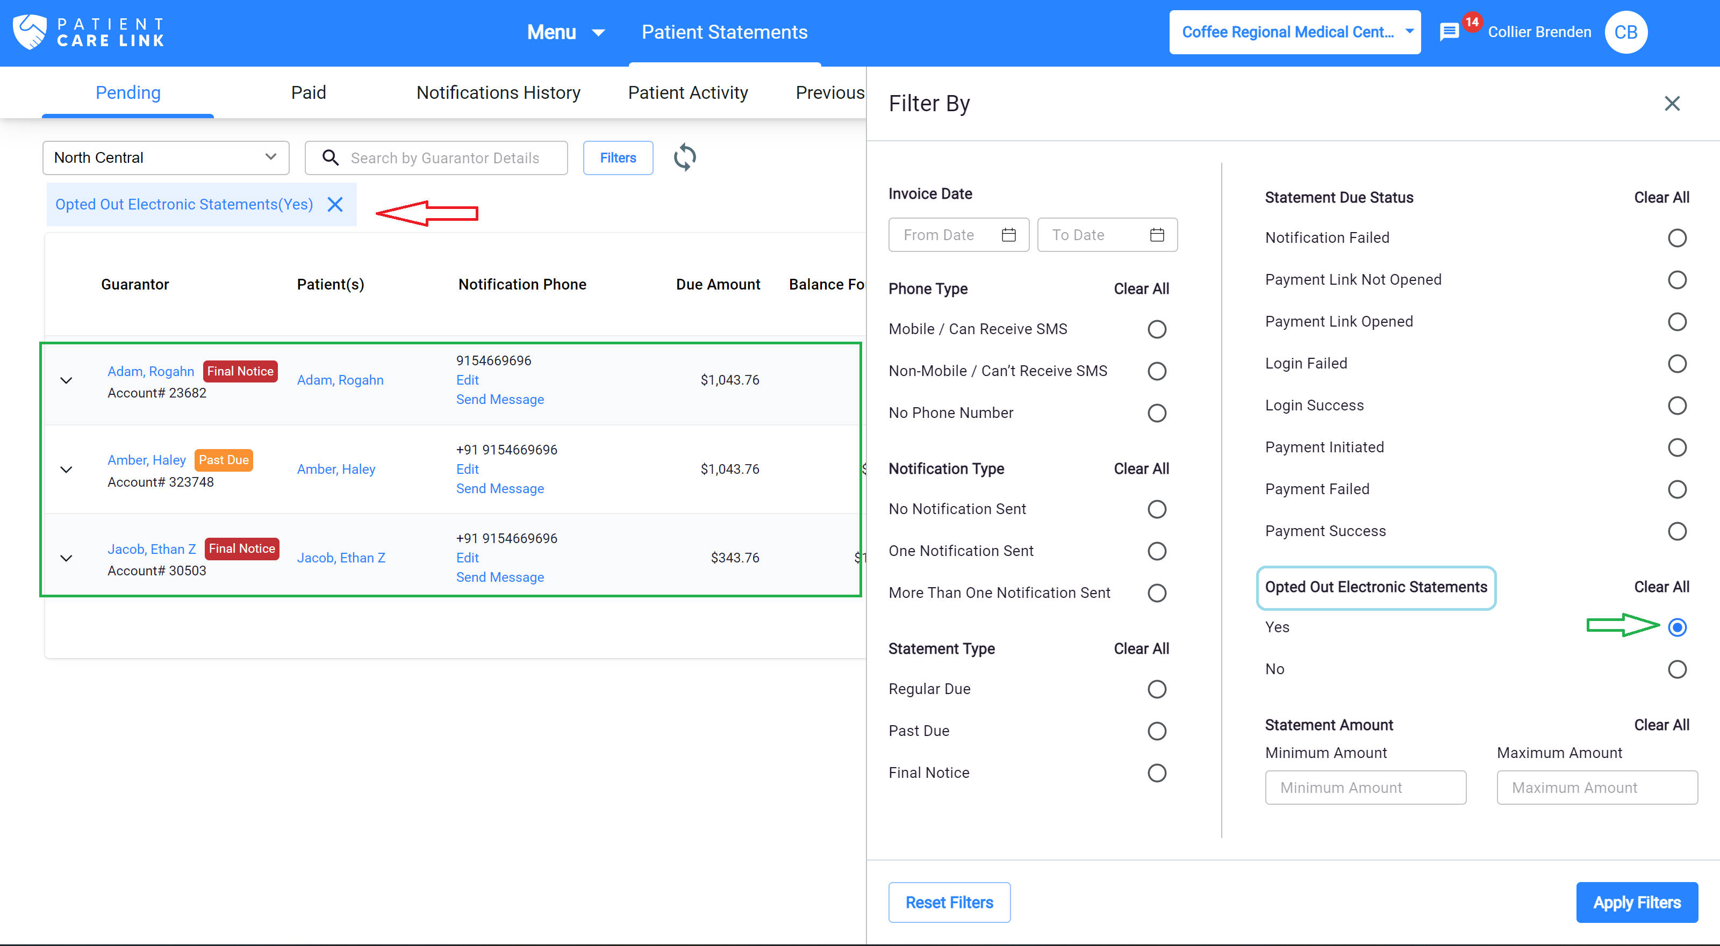Select Regular Due statement type
Viewport: 1720px width, 946px height.
tap(1157, 689)
